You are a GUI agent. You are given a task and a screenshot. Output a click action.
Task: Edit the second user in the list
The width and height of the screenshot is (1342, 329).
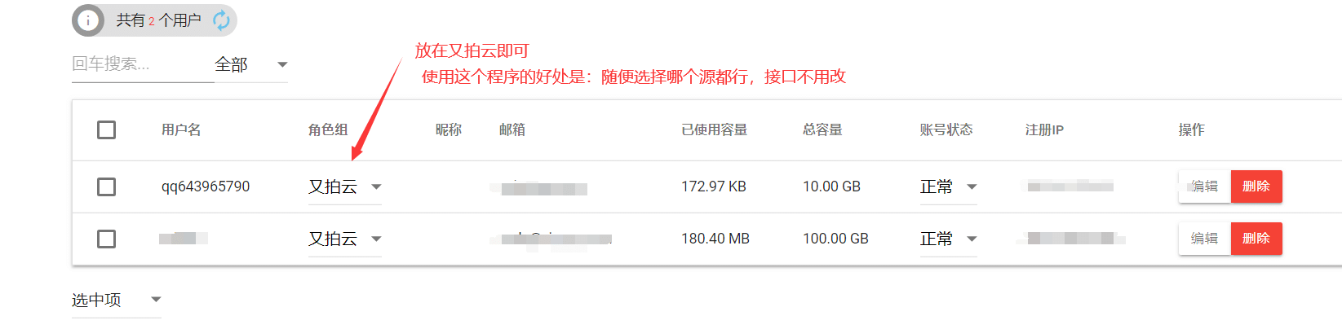point(1204,239)
